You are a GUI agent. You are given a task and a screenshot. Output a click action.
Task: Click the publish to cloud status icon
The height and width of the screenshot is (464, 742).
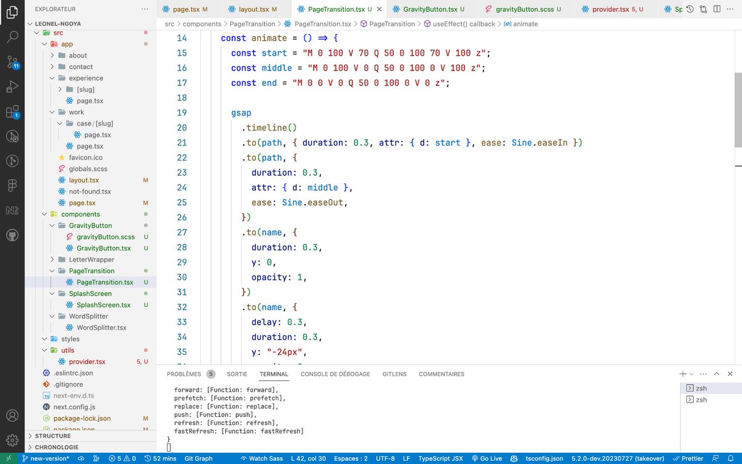click(x=82, y=458)
